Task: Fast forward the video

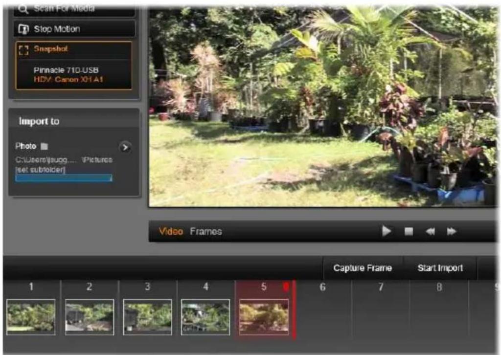Action: [x=452, y=231]
